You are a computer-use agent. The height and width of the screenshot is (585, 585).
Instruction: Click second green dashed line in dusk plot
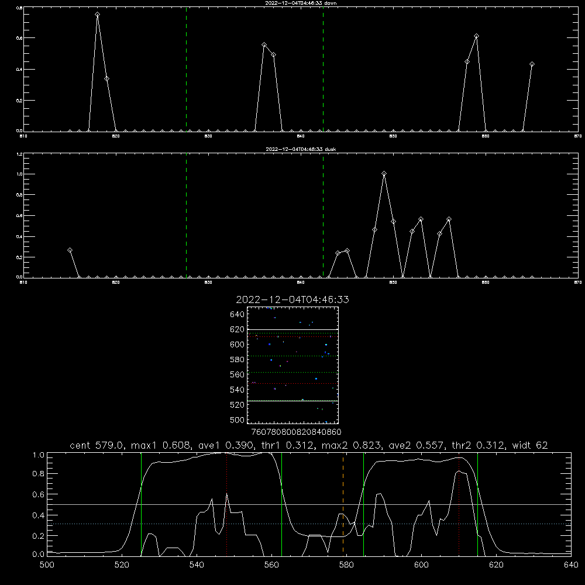point(323,215)
